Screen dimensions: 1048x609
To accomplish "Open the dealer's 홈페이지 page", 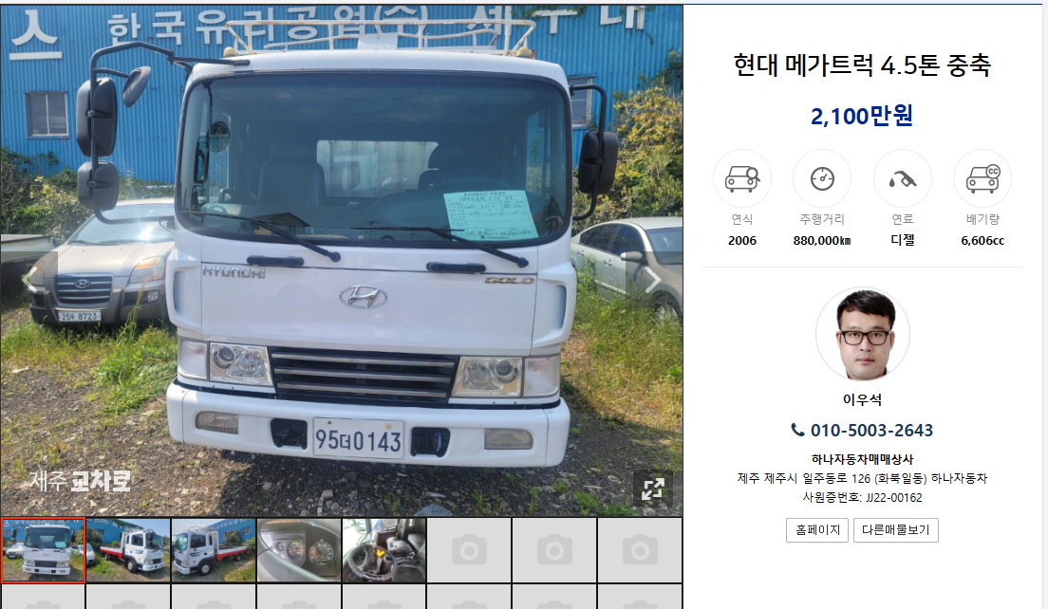I will [x=817, y=530].
